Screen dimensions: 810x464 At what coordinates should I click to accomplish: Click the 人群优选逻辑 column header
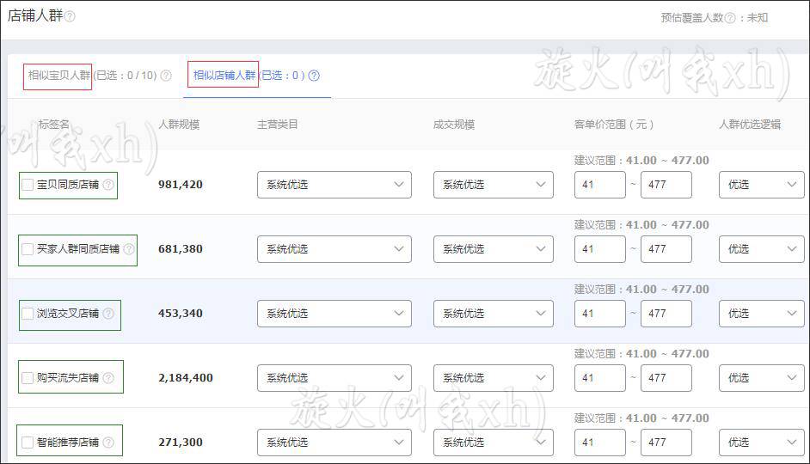click(750, 125)
